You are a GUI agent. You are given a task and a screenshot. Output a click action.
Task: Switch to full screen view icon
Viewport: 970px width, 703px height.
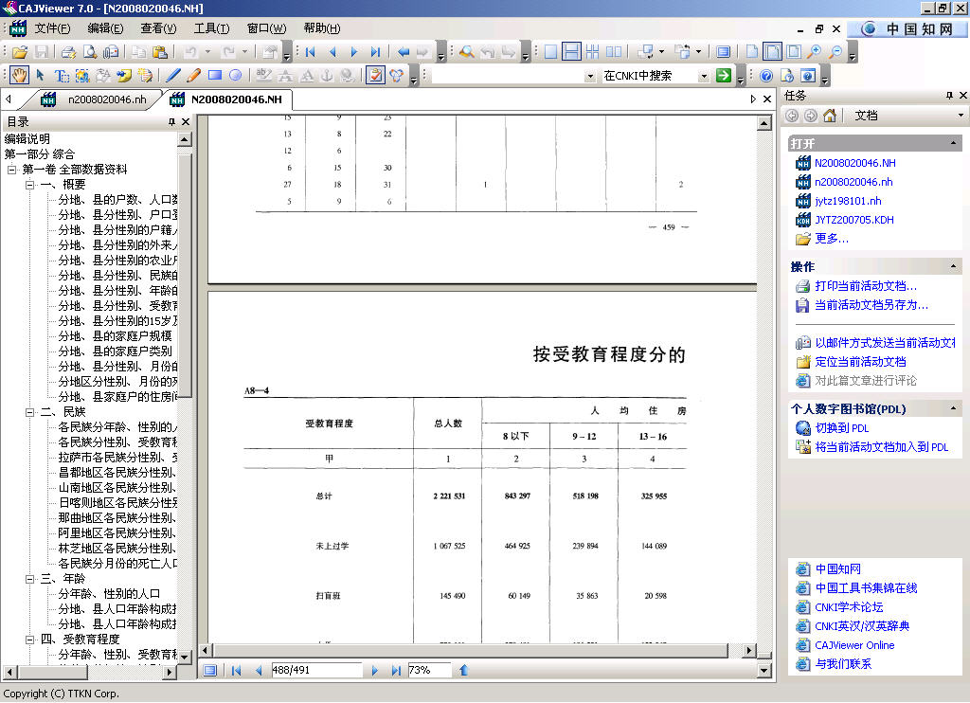click(x=723, y=54)
